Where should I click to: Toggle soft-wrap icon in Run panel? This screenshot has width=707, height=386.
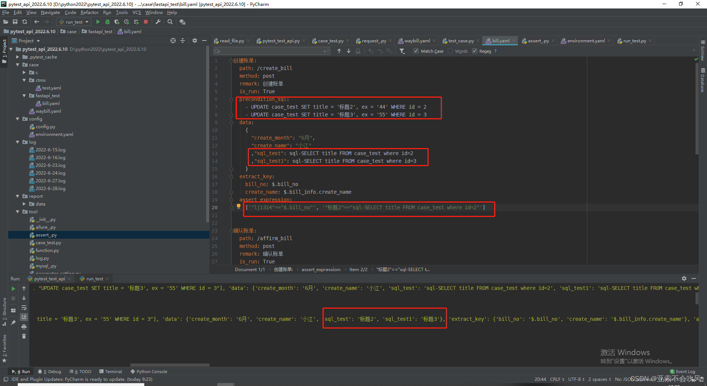pos(24,308)
